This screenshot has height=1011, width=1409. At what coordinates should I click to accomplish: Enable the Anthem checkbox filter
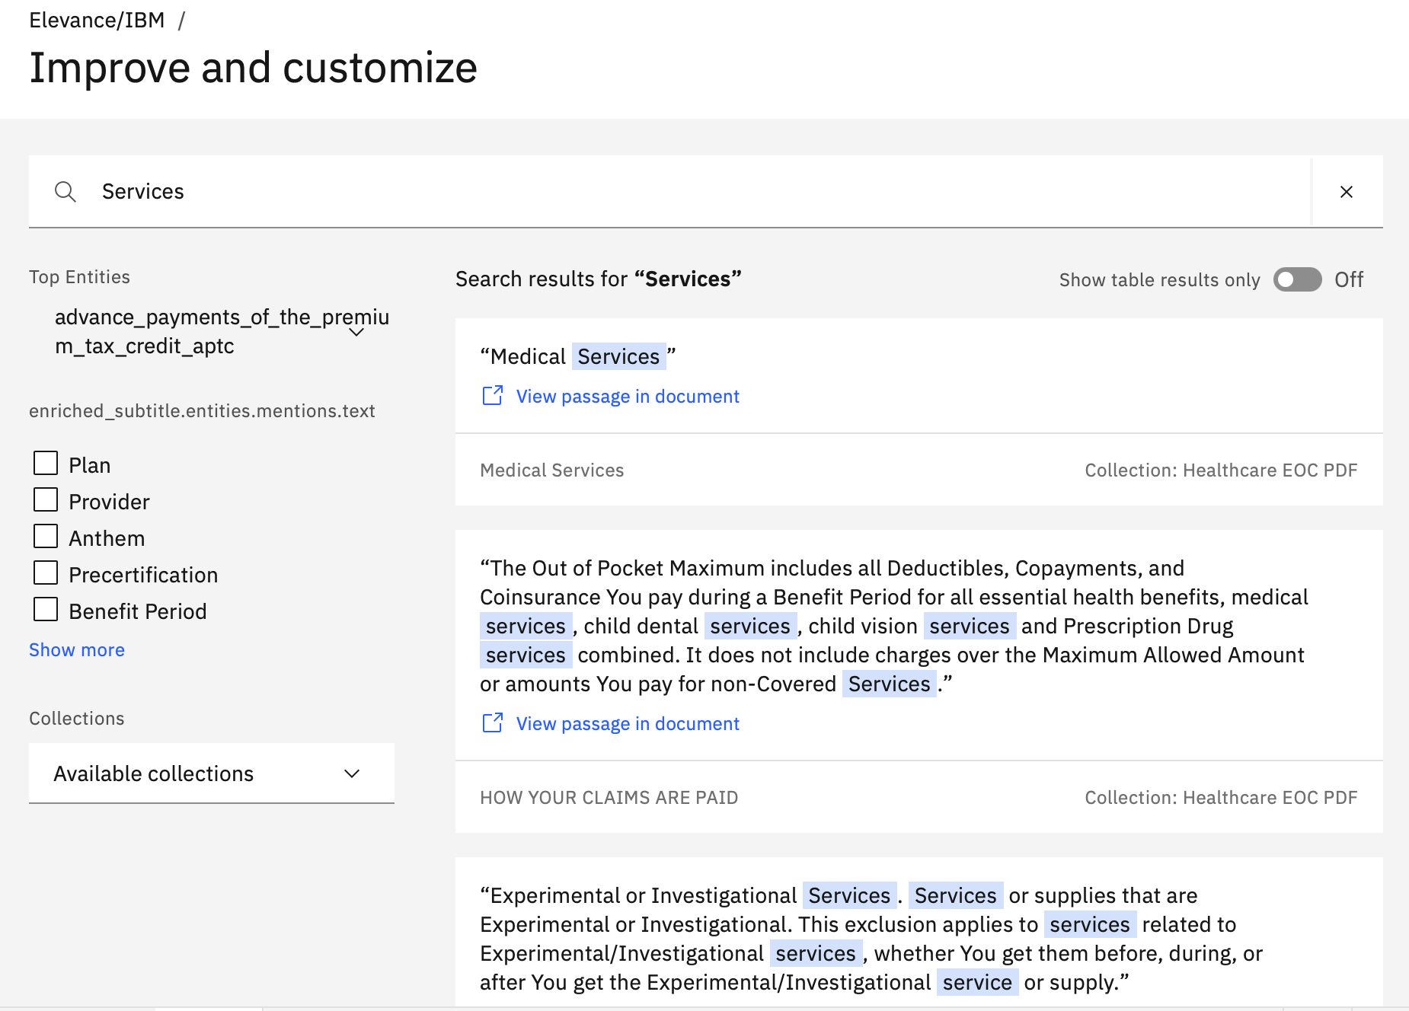tap(46, 537)
